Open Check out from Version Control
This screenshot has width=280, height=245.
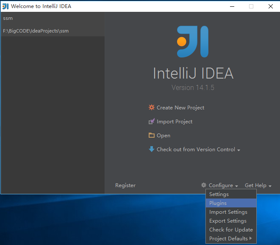click(196, 150)
